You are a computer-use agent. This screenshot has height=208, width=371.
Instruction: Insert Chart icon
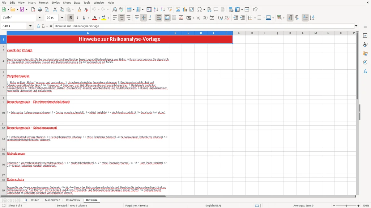[x=185, y=10]
